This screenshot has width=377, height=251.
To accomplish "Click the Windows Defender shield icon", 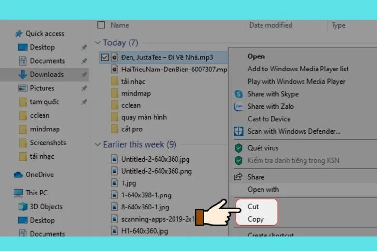I will click(x=238, y=131).
